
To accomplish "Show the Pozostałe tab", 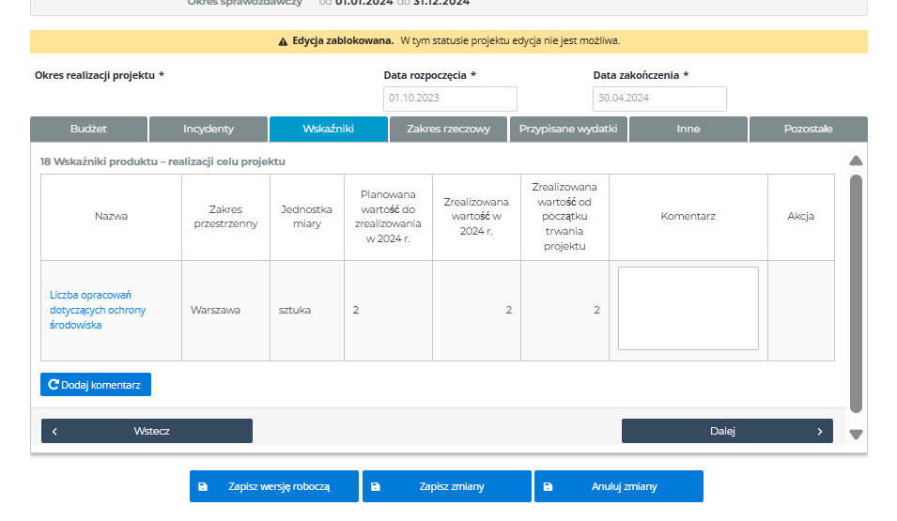I will (x=808, y=130).
